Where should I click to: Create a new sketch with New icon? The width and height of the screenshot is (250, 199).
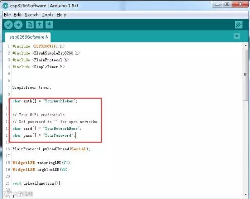click(30, 25)
